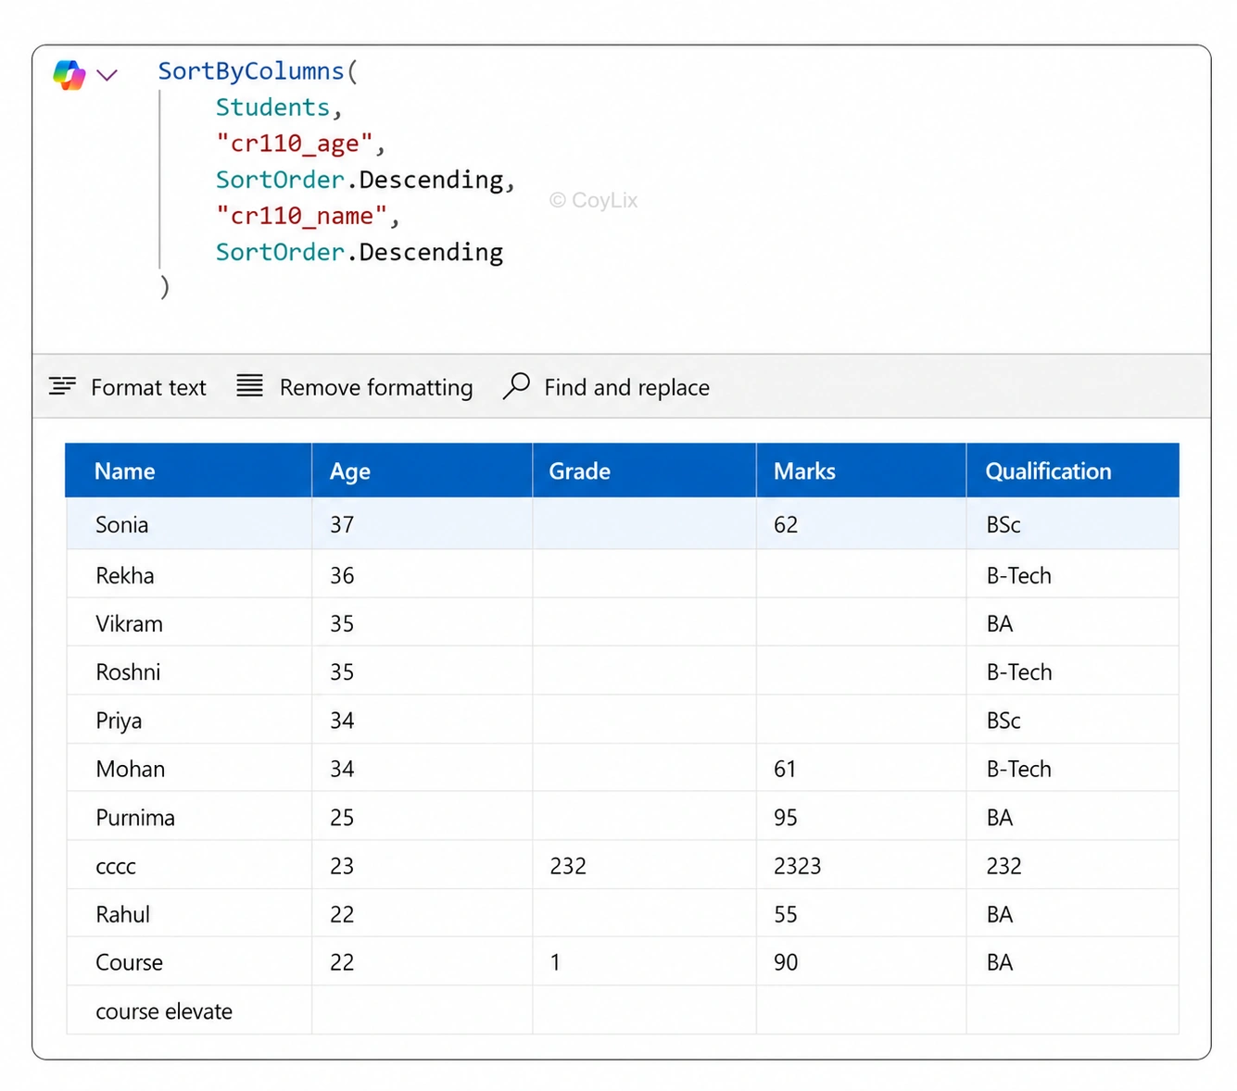Click the Grade column header
The height and width of the screenshot is (1091, 1237).
click(645, 470)
